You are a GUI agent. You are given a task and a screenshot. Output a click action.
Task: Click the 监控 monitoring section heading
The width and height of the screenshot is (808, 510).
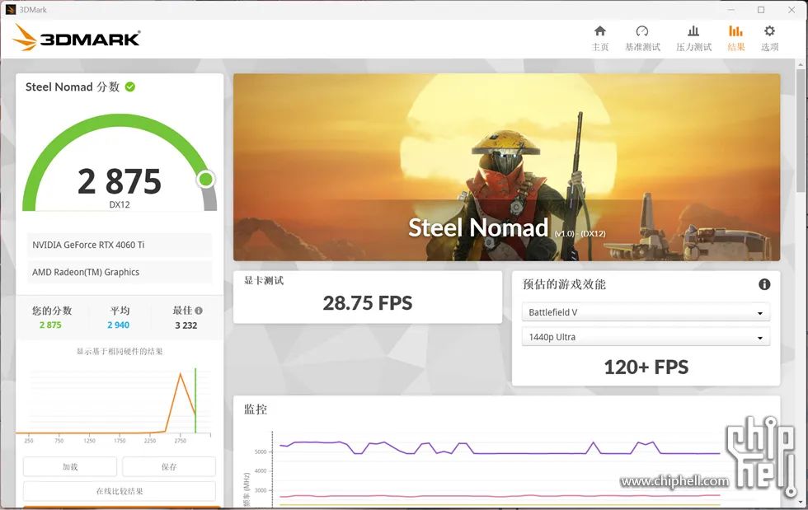pos(256,409)
